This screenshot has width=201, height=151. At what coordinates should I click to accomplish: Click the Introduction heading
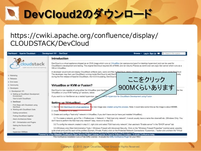pyautogui.click(x=60, y=59)
